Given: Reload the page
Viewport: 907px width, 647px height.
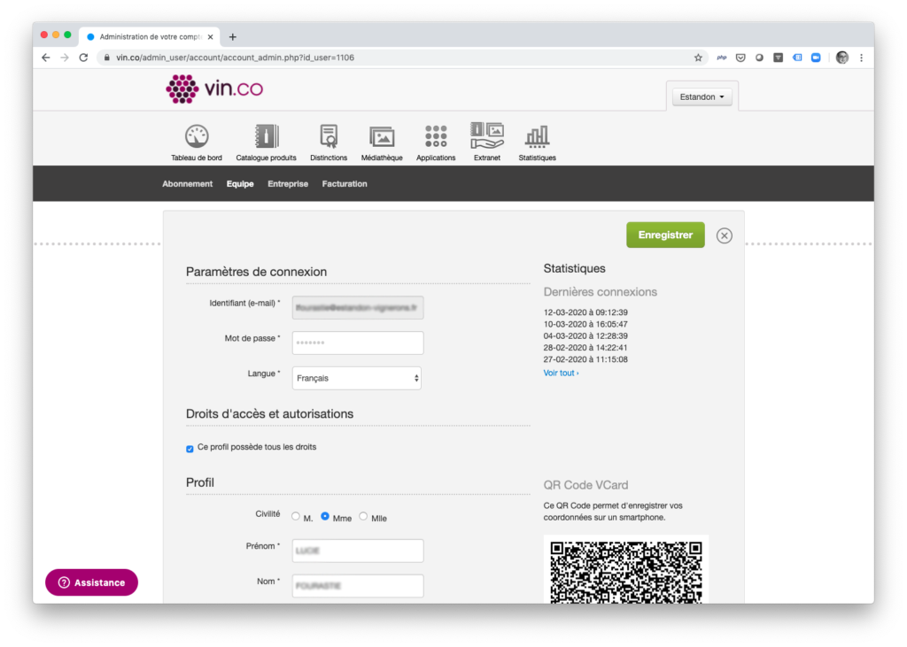Looking at the screenshot, I should [x=83, y=58].
